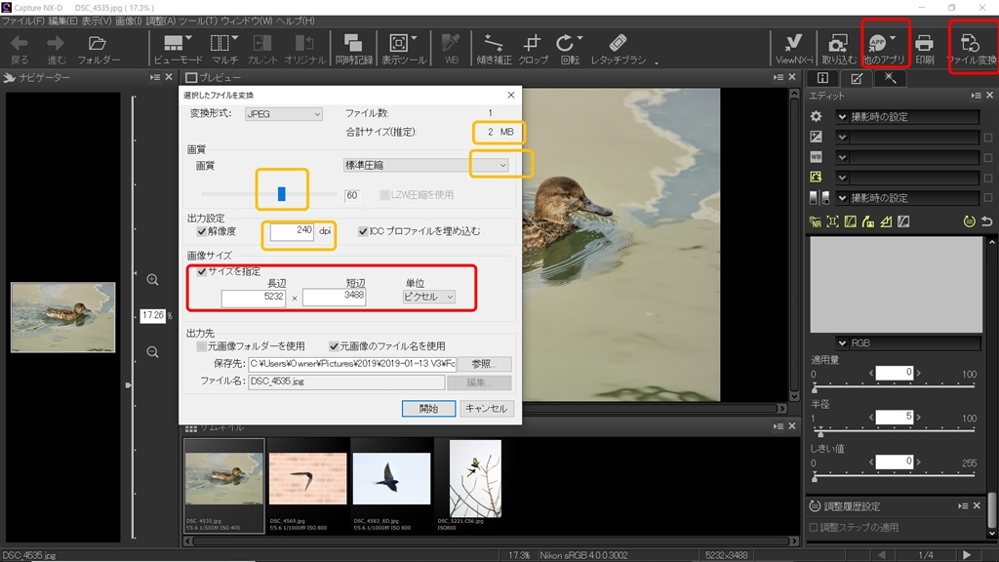This screenshot has height=562, width=999.
Task: Click the Crop tool icon
Action: [x=533, y=44]
